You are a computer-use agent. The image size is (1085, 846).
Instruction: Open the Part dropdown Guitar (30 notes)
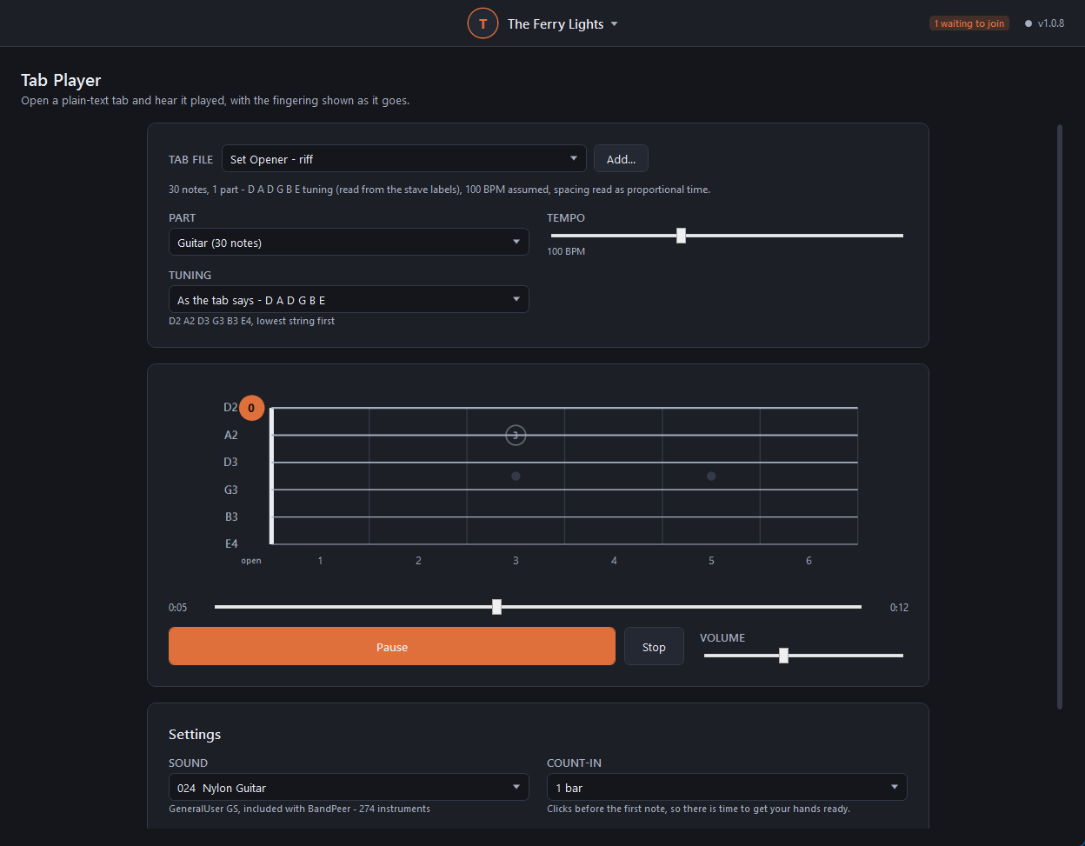pos(349,243)
